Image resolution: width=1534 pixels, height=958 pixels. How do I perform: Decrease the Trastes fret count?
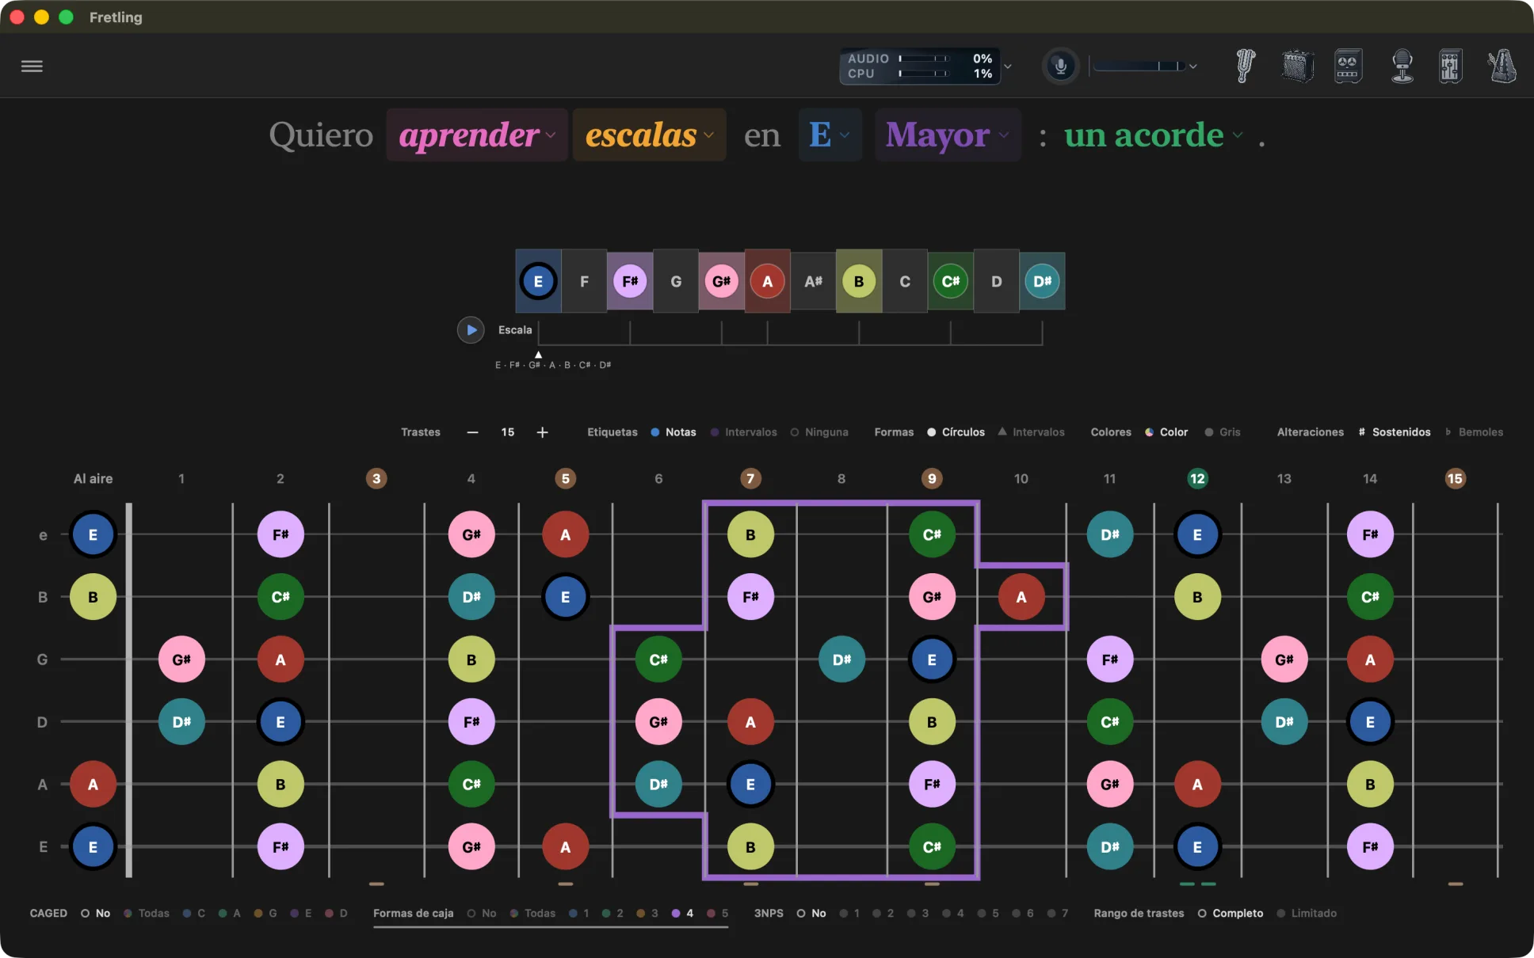point(473,432)
